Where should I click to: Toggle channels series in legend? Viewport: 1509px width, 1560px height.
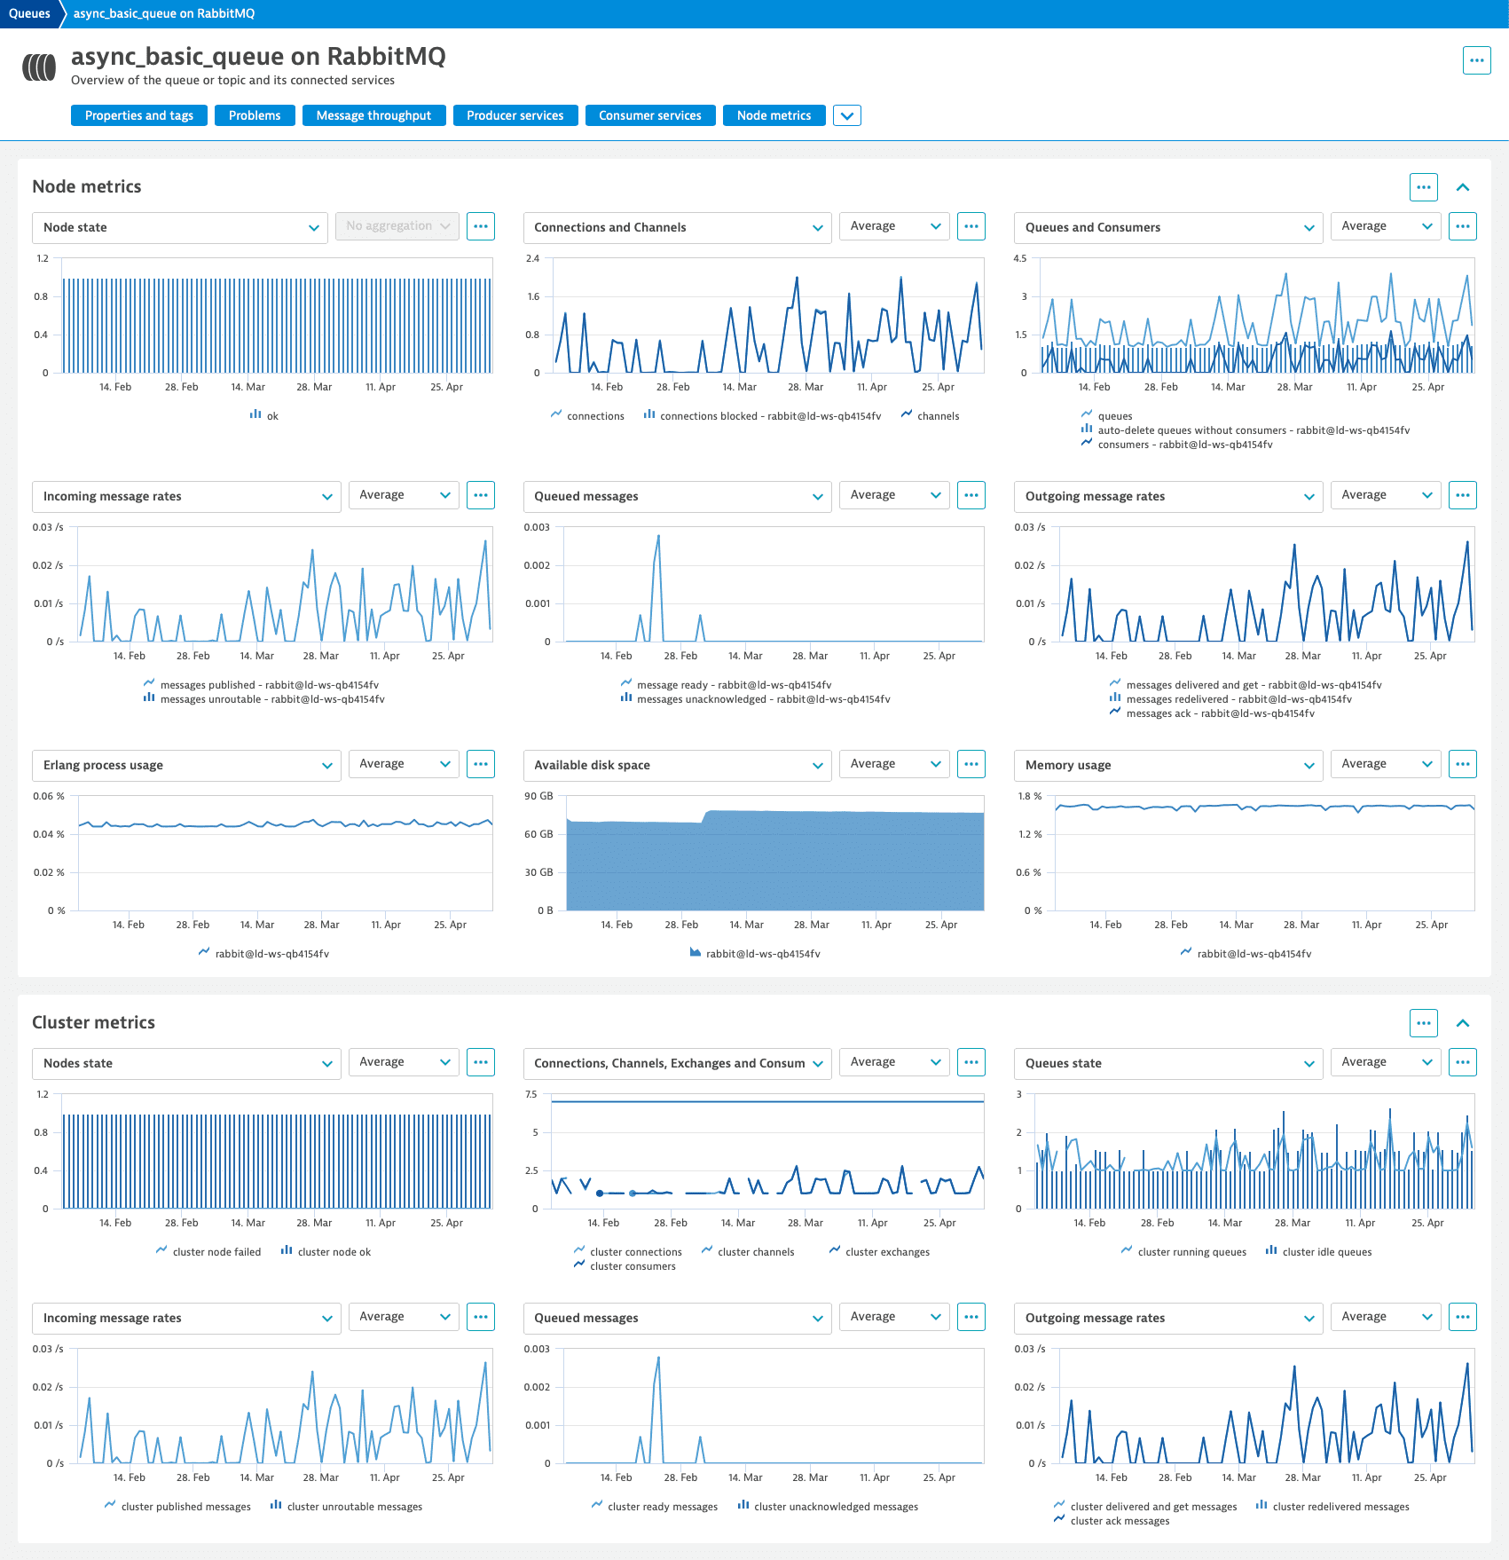click(930, 415)
